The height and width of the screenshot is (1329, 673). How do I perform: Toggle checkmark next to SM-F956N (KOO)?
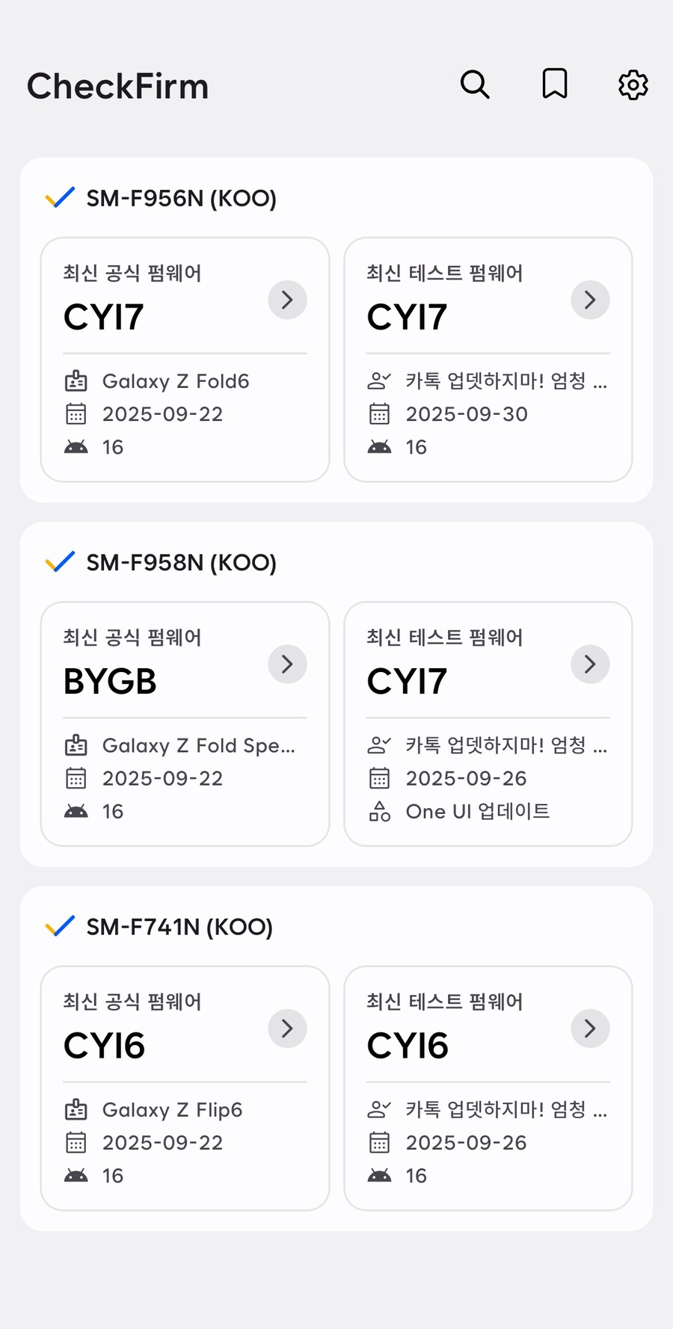click(x=60, y=198)
